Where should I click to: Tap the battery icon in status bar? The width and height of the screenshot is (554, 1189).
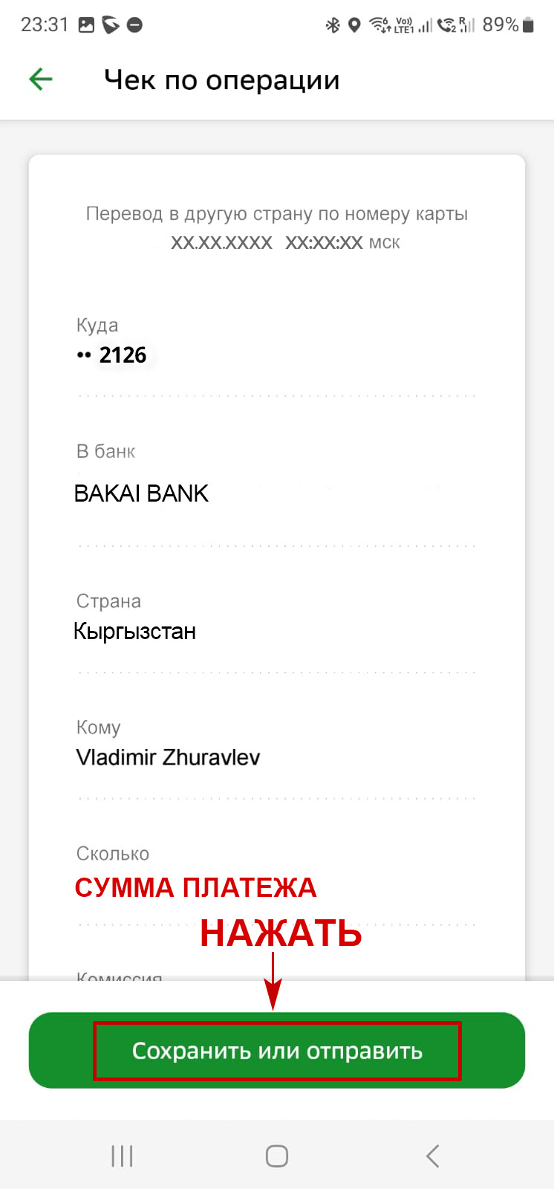(x=528, y=25)
